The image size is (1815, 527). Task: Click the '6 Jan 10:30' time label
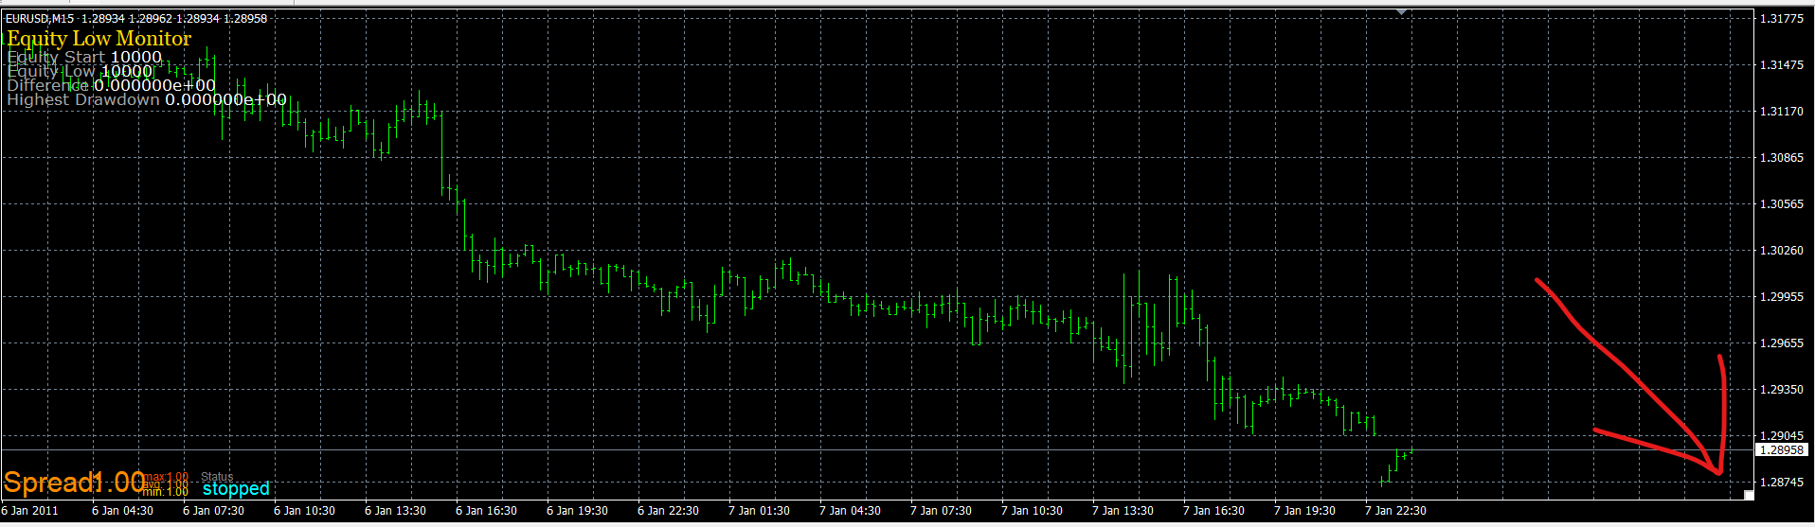[x=304, y=511]
